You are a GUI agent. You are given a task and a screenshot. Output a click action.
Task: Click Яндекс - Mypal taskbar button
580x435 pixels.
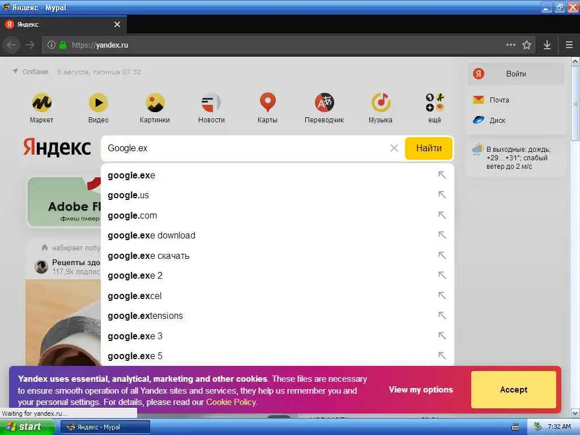tap(105, 427)
